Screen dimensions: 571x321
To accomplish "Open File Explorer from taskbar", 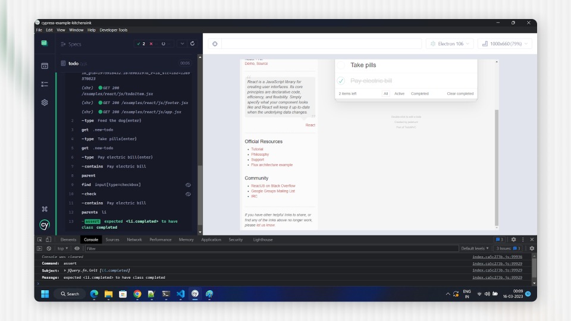I will point(108,294).
